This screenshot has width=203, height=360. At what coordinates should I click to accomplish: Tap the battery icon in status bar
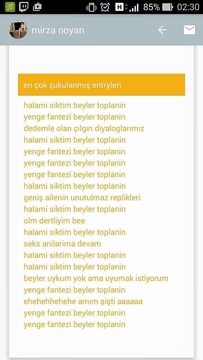pyautogui.click(x=168, y=7)
